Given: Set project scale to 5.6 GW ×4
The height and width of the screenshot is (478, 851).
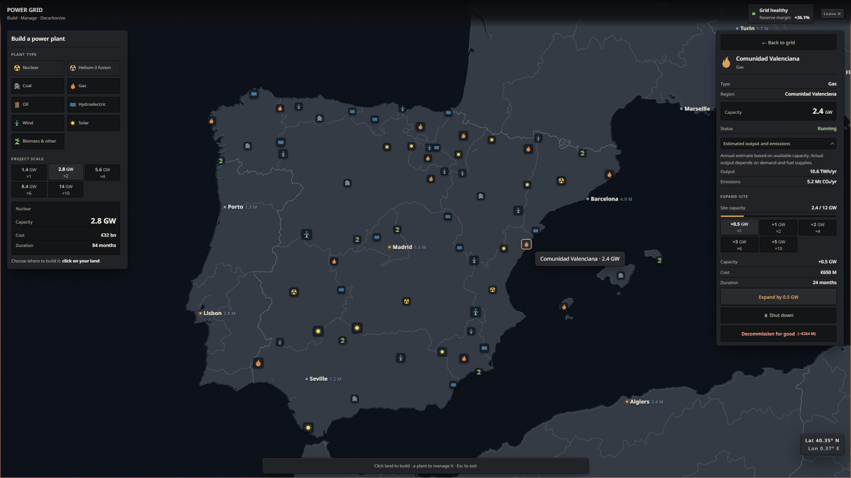Looking at the screenshot, I should [102, 173].
